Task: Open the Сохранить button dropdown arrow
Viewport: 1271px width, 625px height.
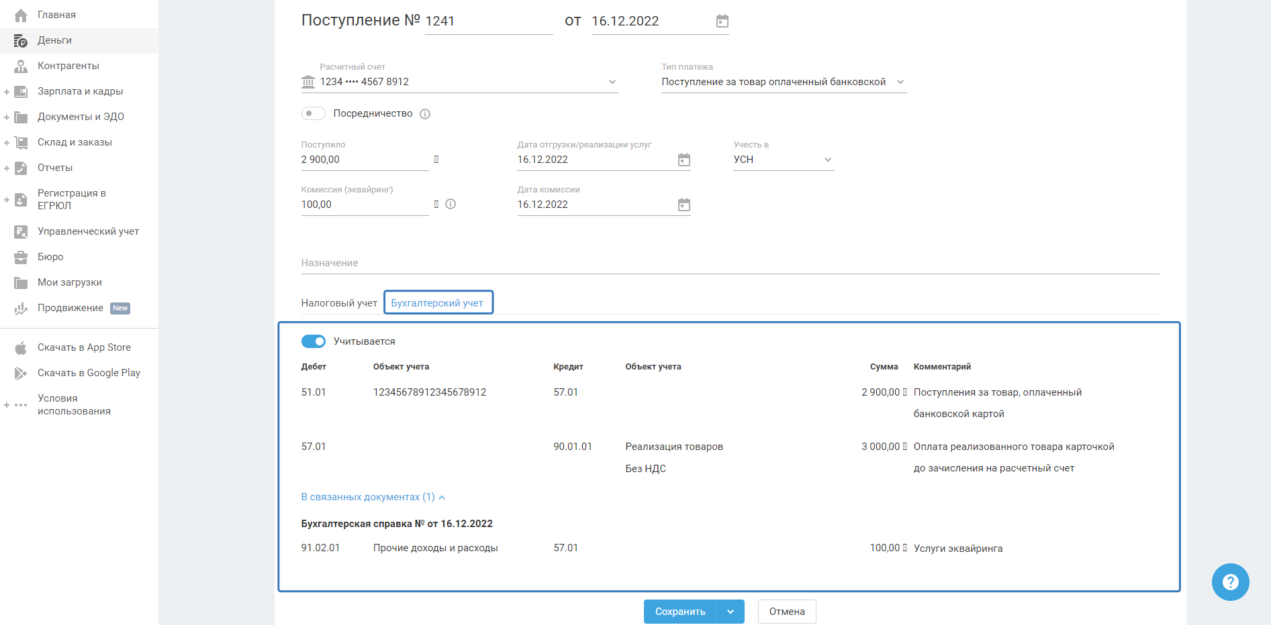Action: tap(731, 612)
